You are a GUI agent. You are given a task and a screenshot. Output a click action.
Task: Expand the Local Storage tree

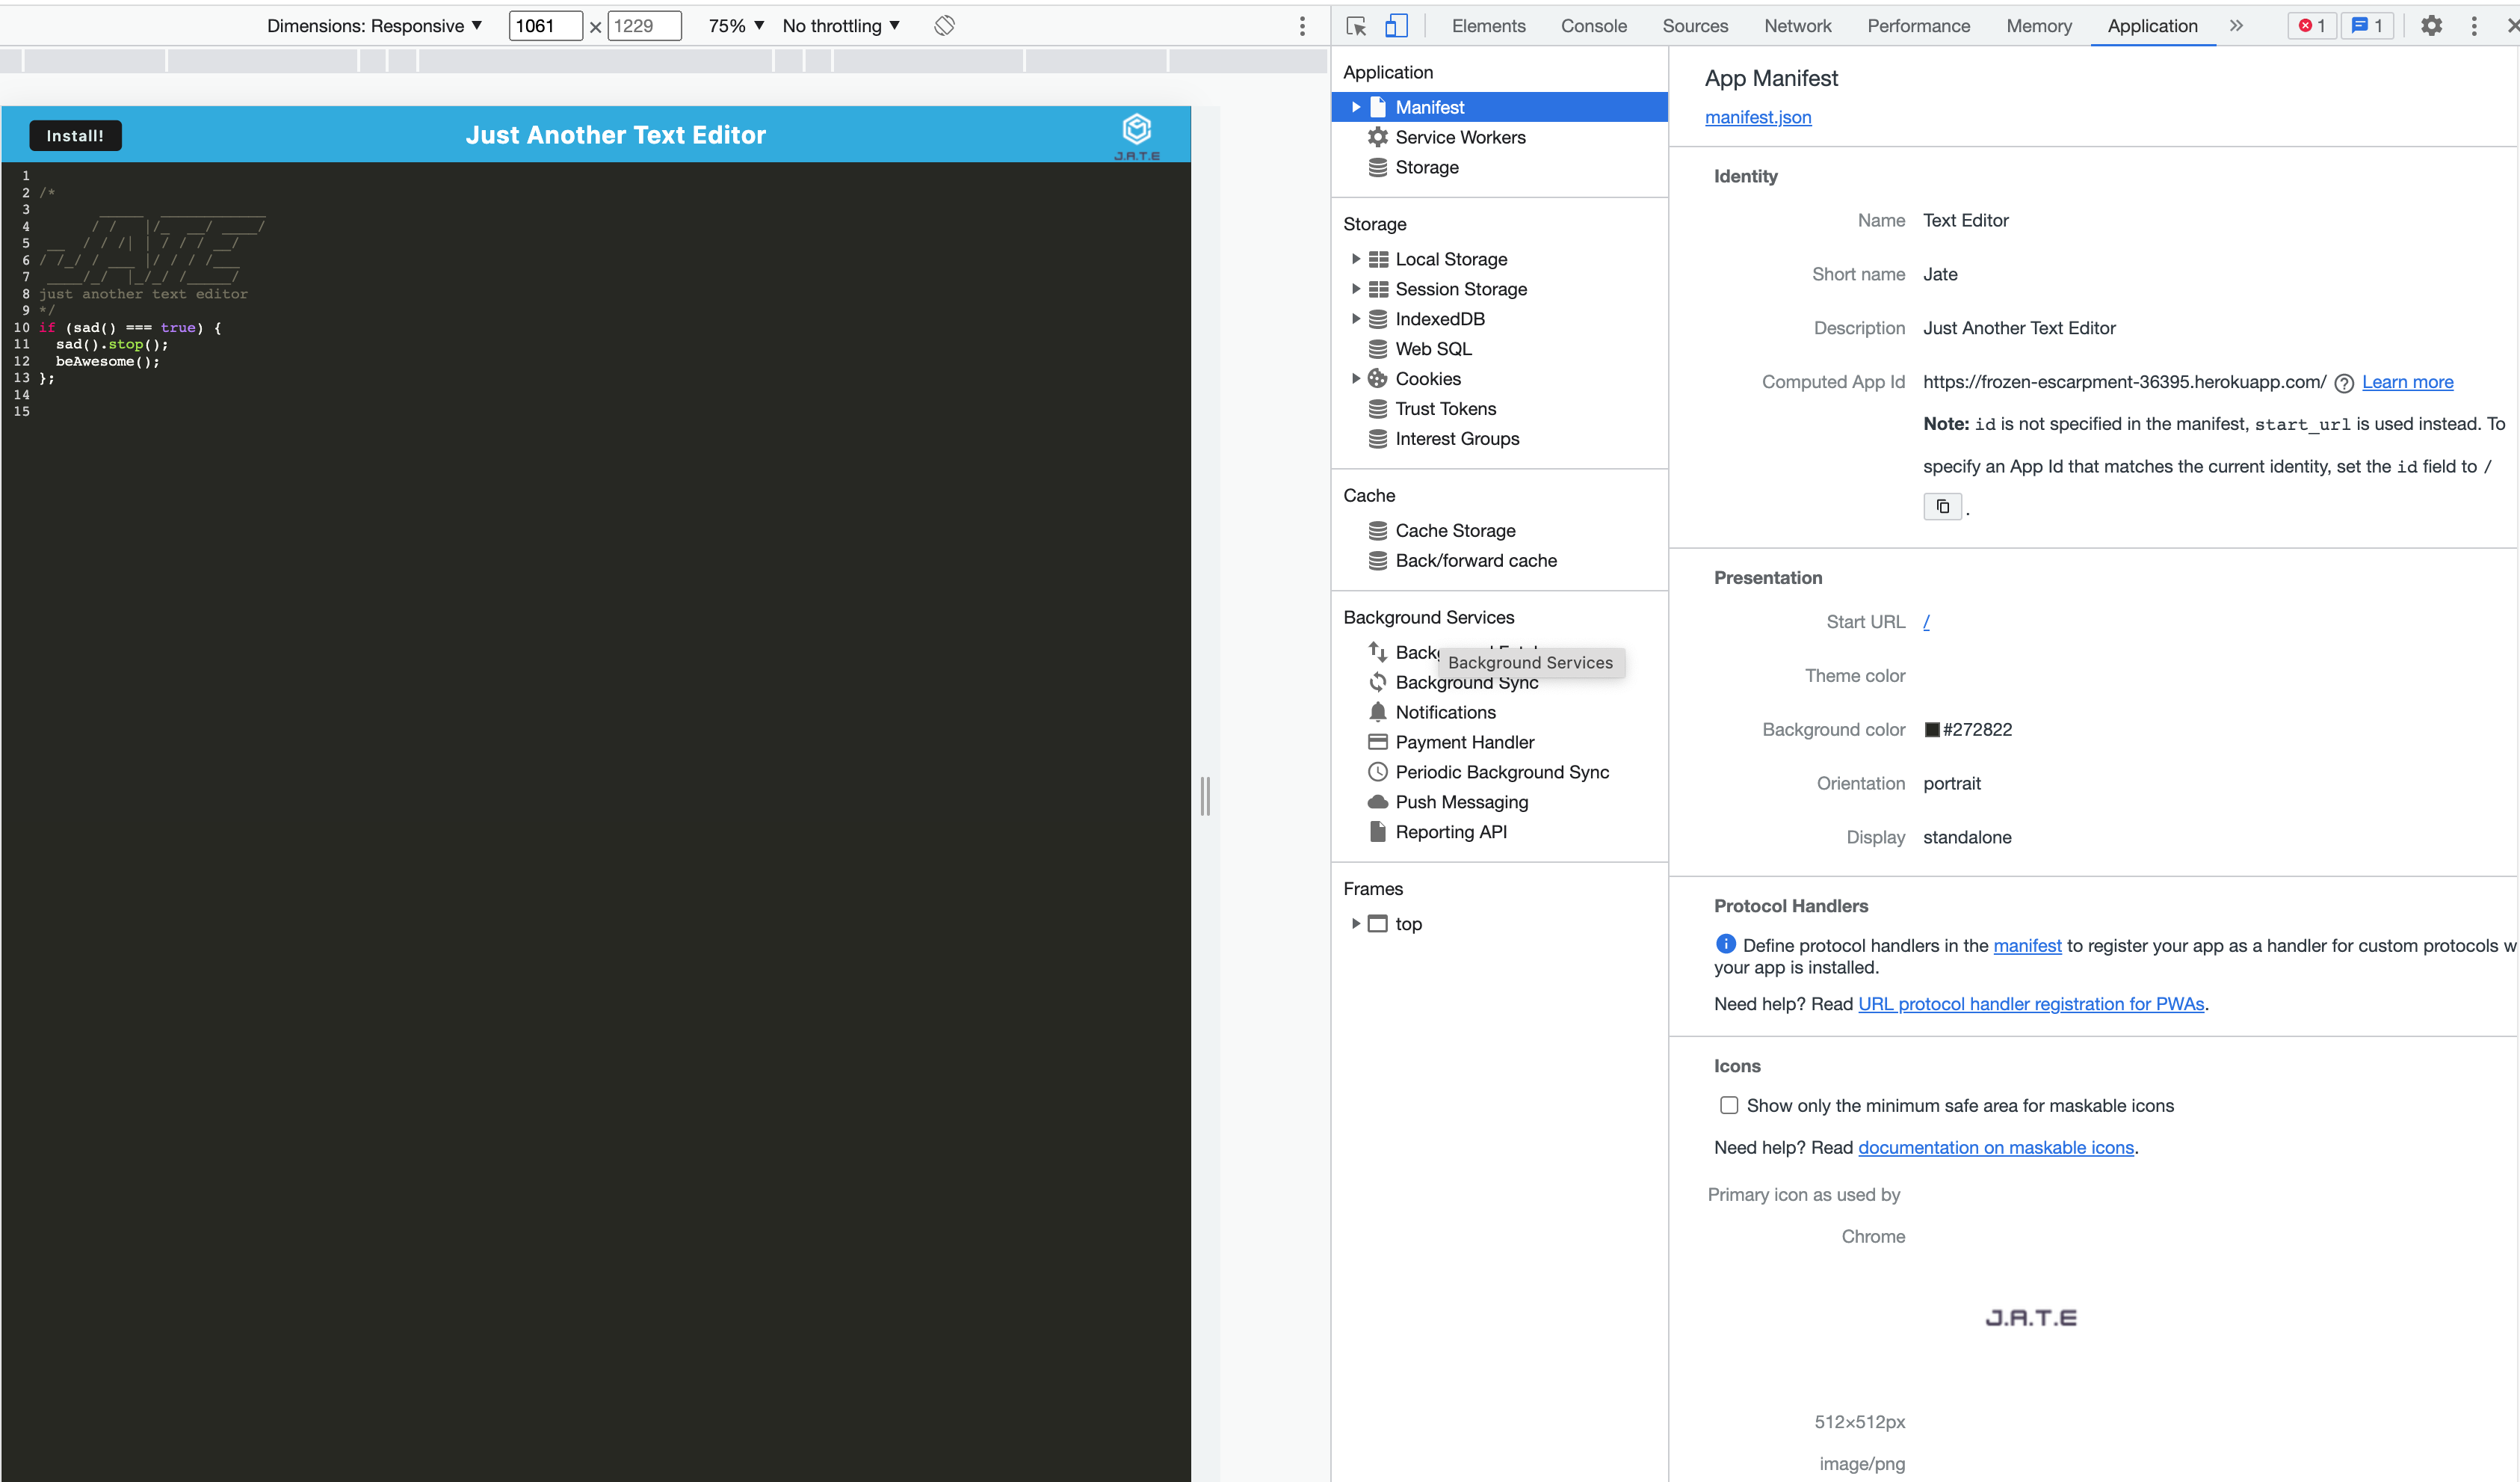click(x=1355, y=259)
